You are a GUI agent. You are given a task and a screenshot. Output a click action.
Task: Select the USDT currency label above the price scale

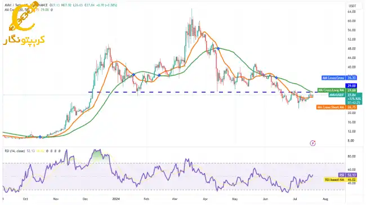(352, 6)
